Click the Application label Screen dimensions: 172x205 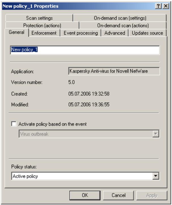point(22,71)
